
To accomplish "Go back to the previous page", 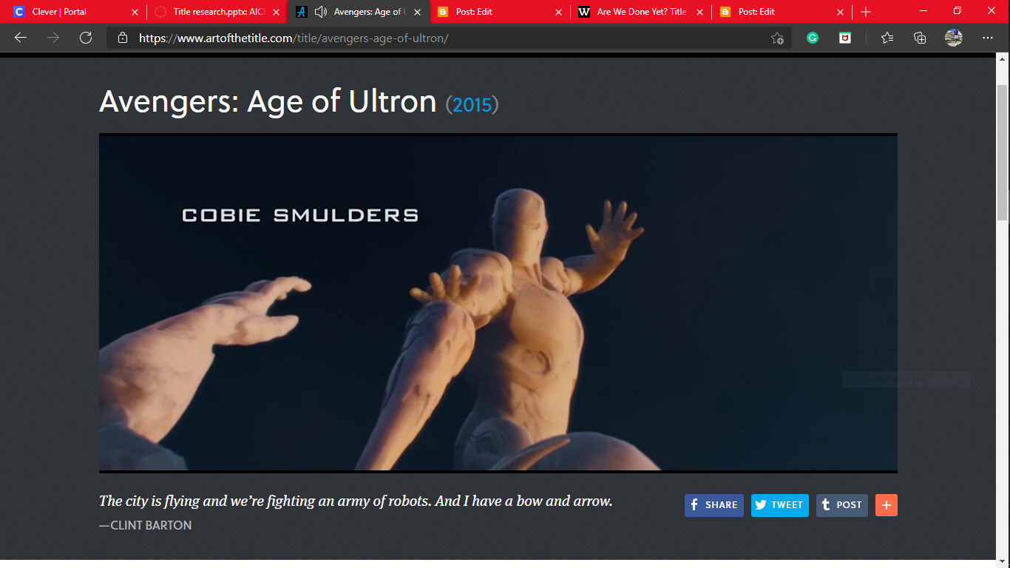I will pos(21,38).
